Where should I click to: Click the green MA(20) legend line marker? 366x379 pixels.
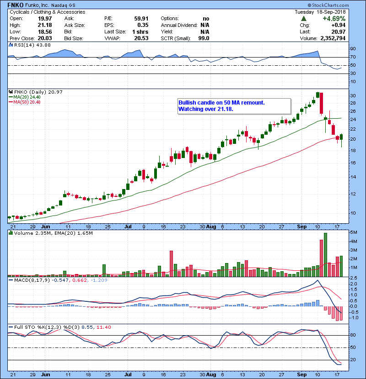11,97
